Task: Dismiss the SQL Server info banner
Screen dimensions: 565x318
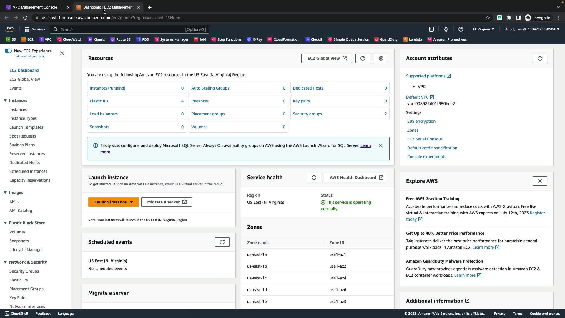Action: 381,145
